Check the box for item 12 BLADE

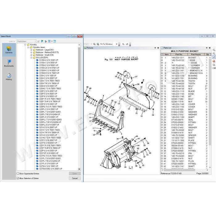click(162, 91)
